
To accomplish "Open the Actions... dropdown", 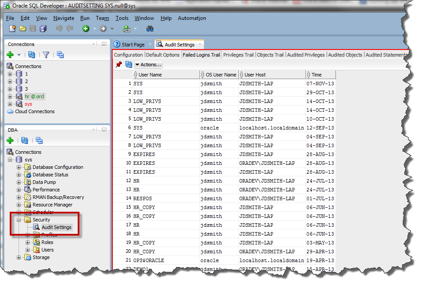I will pos(148,65).
